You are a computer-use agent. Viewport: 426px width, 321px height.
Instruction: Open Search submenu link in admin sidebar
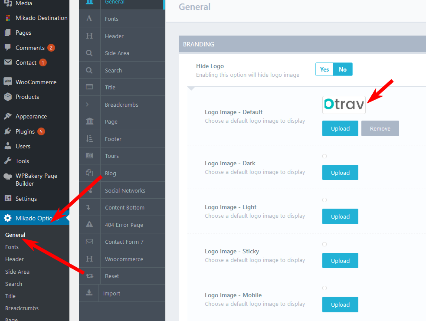[x=13, y=284]
